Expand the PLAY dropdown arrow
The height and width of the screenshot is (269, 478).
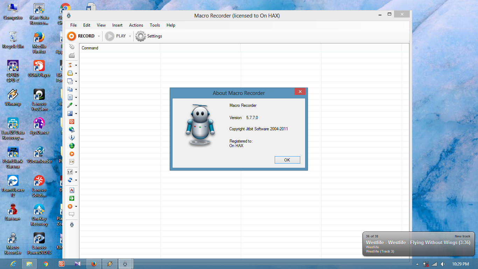[x=130, y=36]
